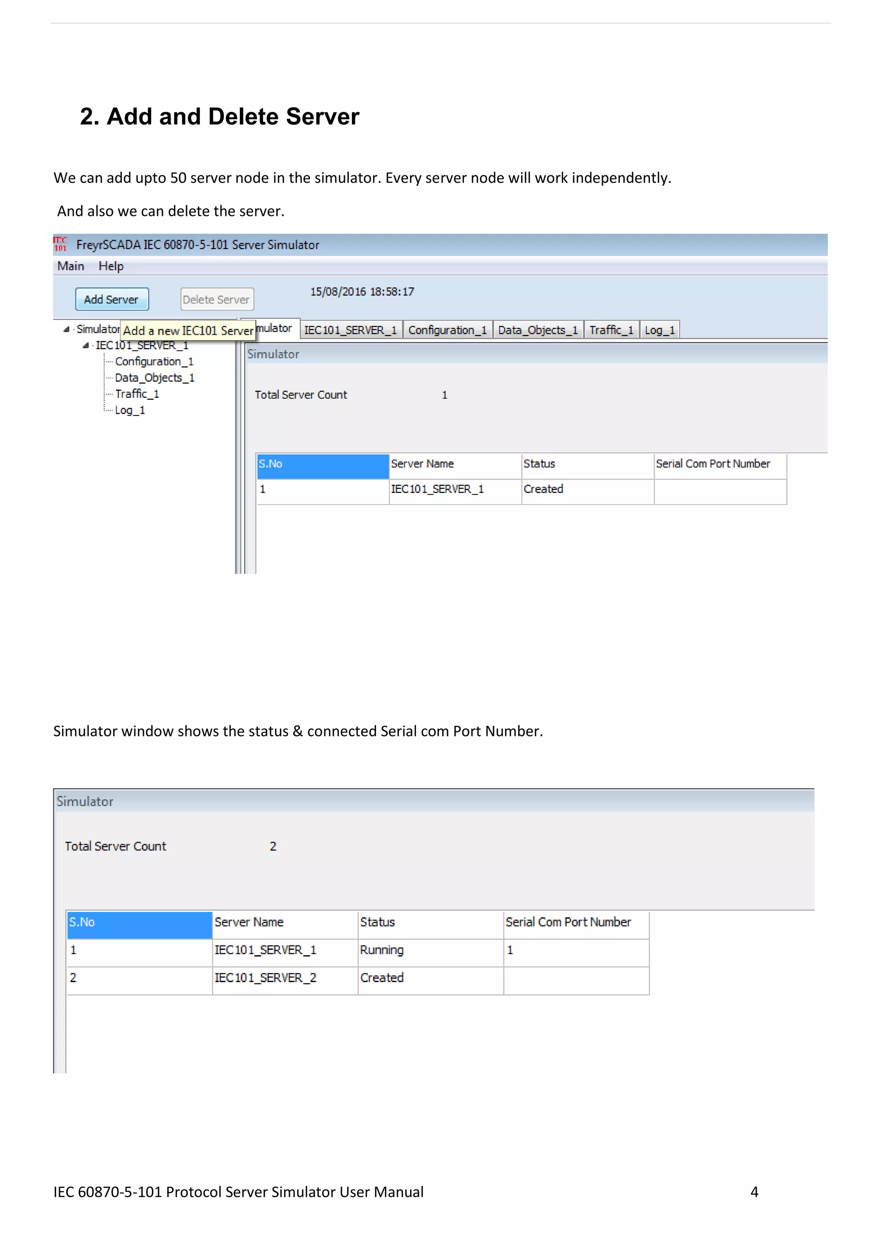Open the Help menu
The width and height of the screenshot is (882, 1248).
point(112,266)
